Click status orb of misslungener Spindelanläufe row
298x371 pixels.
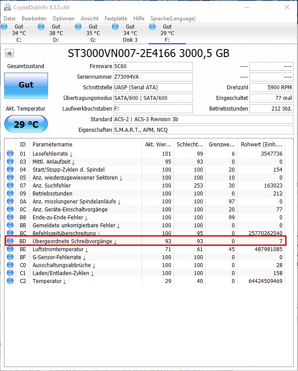coord(10,201)
